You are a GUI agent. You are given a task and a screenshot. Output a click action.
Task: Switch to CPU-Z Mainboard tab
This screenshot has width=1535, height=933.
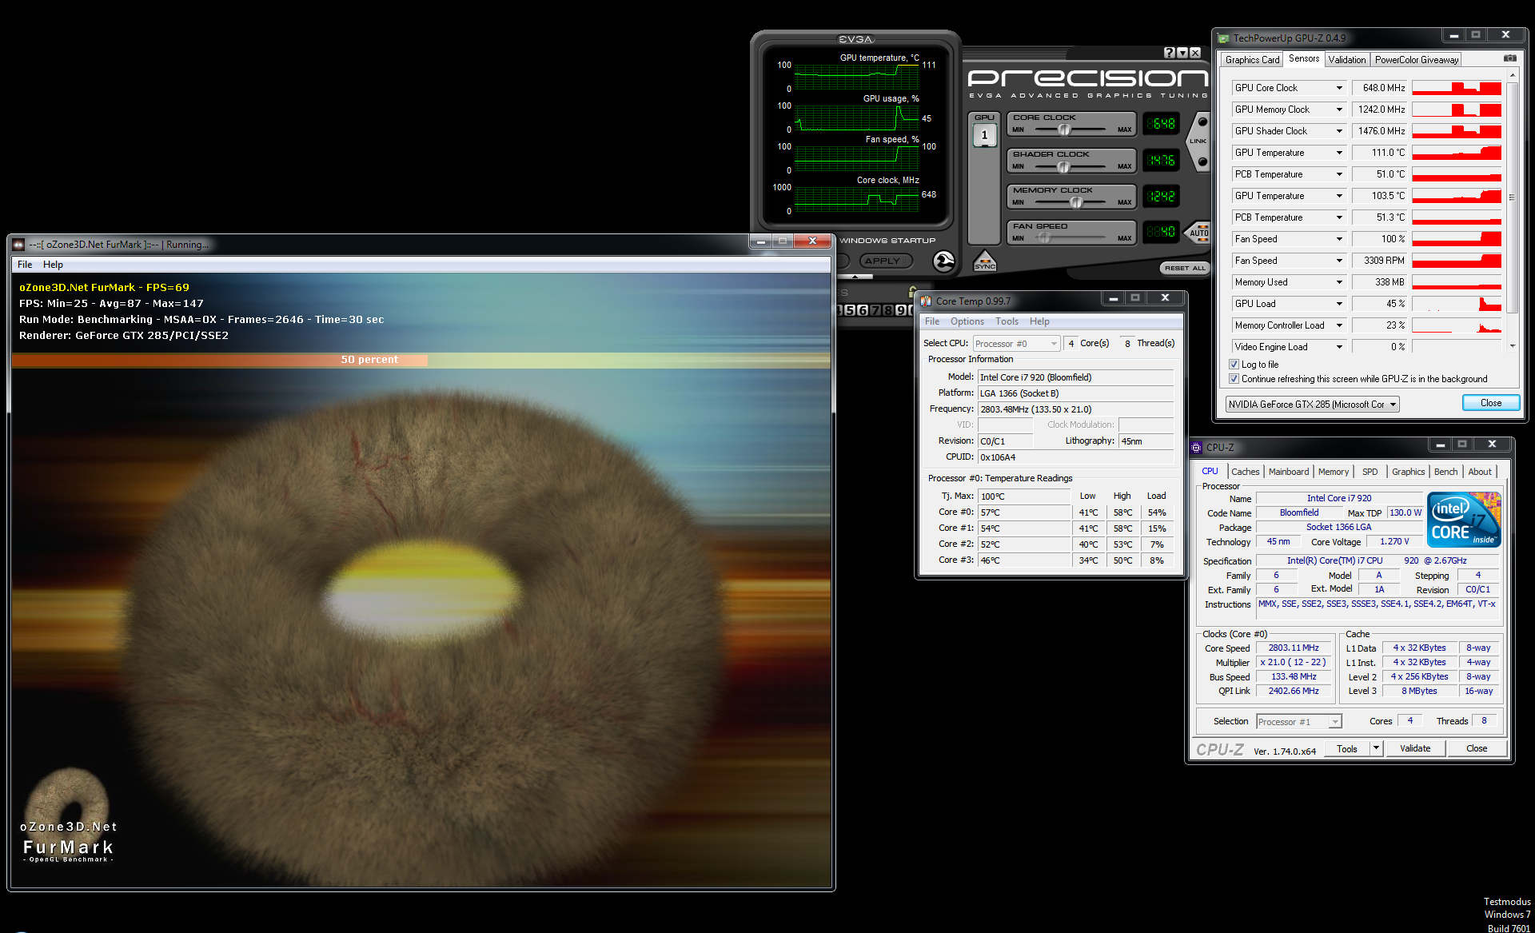pos(1288,472)
